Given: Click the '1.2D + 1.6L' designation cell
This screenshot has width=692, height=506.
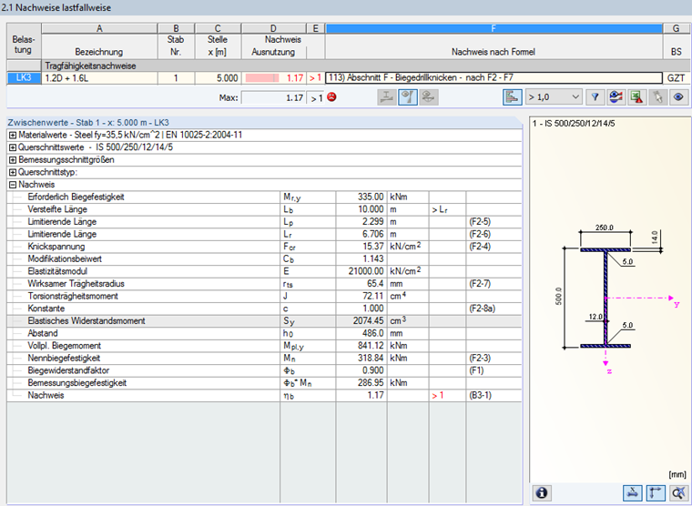Looking at the screenshot, I should coord(99,78).
